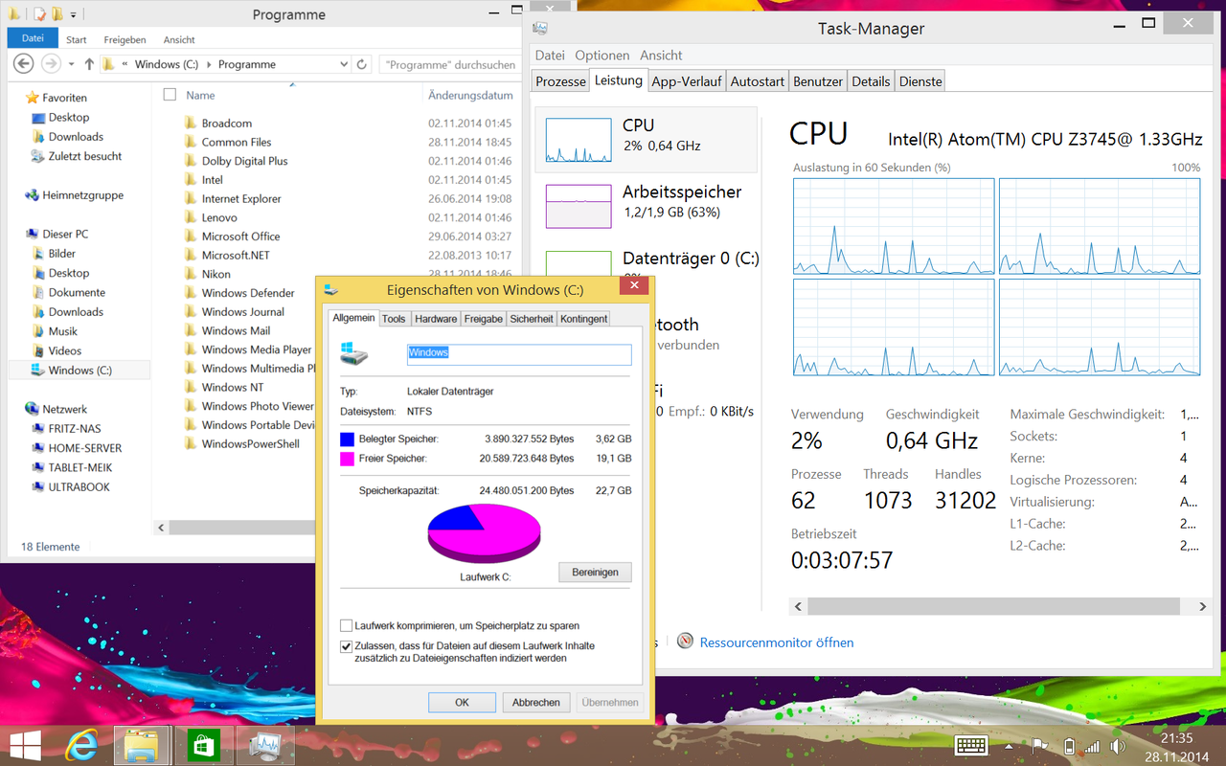Click the blue Belegter Speicher color swatch
This screenshot has width=1226, height=766.
click(347, 439)
